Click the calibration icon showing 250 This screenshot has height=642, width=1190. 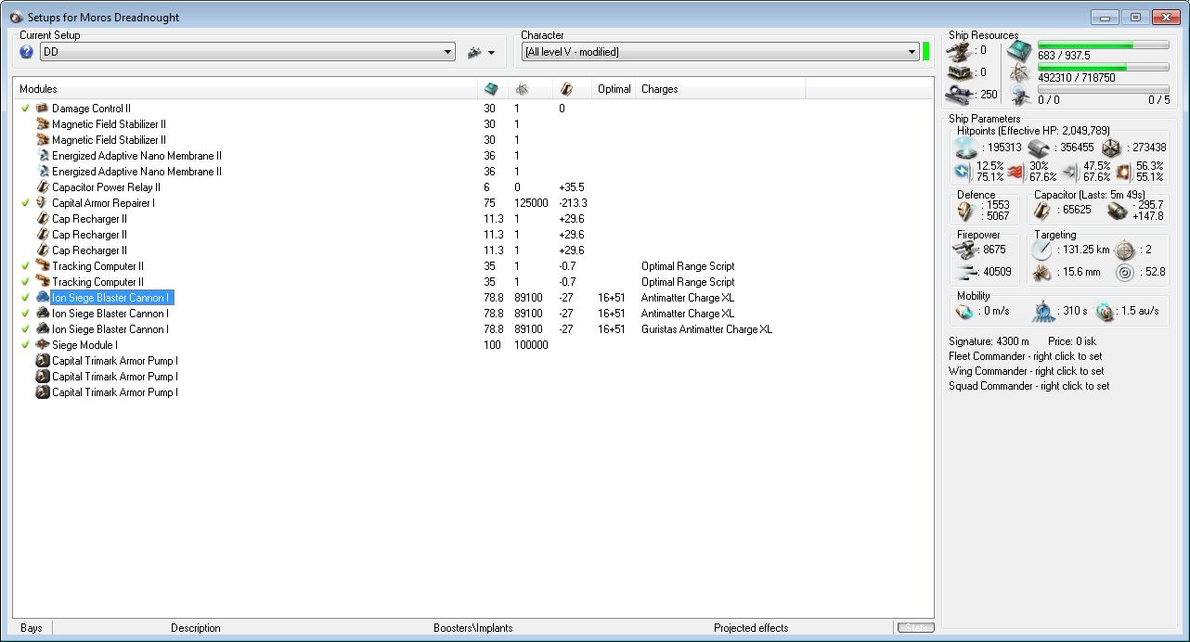point(960,95)
